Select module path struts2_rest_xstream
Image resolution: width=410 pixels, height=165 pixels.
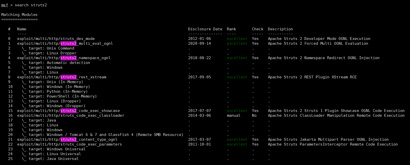(x=62, y=77)
